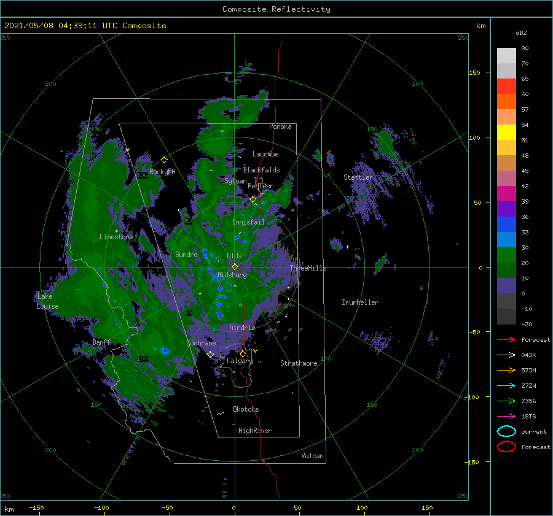Click the dBZ legend heading
The image size is (553, 516).
[521, 33]
